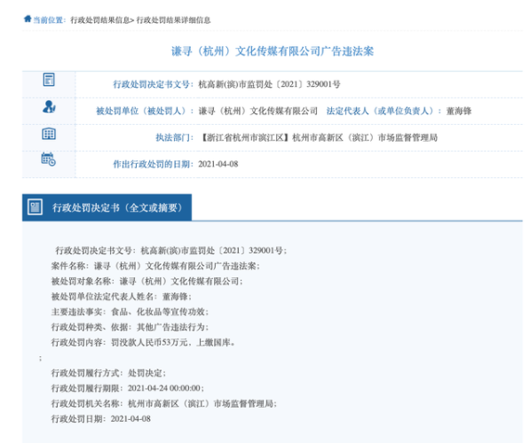530x443 pixels.
Task: Click the building icon beside 执法部门
Action: click(49, 134)
